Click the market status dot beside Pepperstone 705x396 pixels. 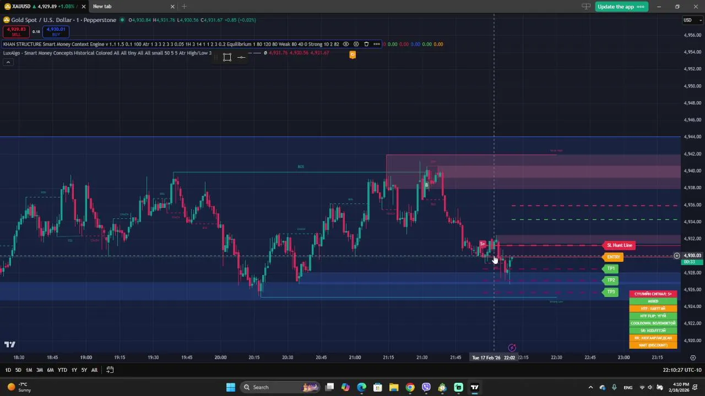point(122,20)
